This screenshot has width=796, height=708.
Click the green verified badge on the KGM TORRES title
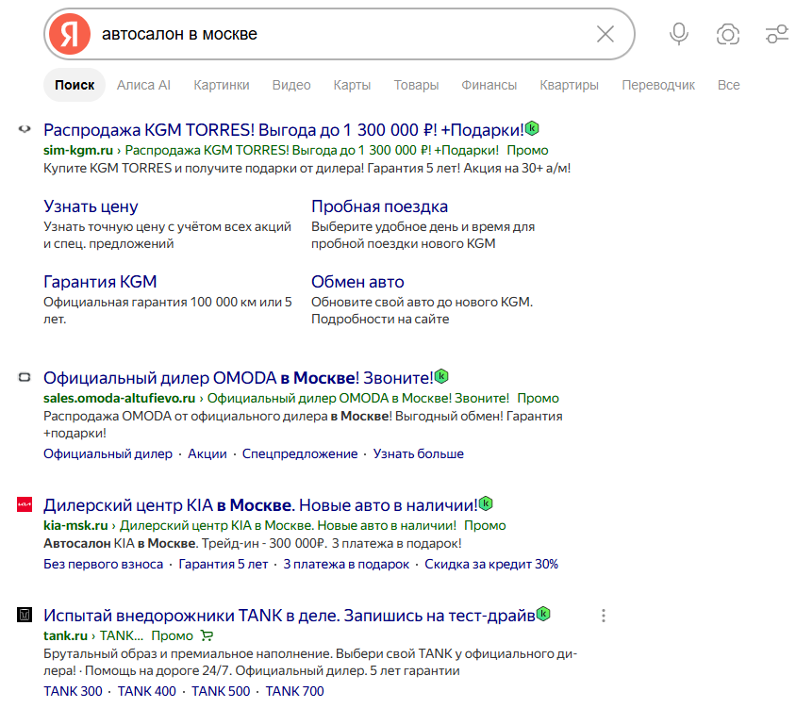click(x=532, y=128)
